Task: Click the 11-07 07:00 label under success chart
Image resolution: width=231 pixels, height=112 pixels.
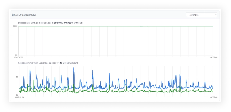Action: point(213,57)
